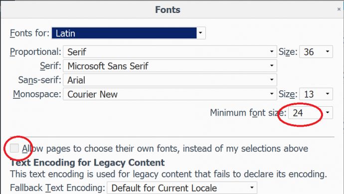The width and height of the screenshot is (344, 194).
Task: Enable Allow pages to choose their own fonts
Action: tap(14, 148)
